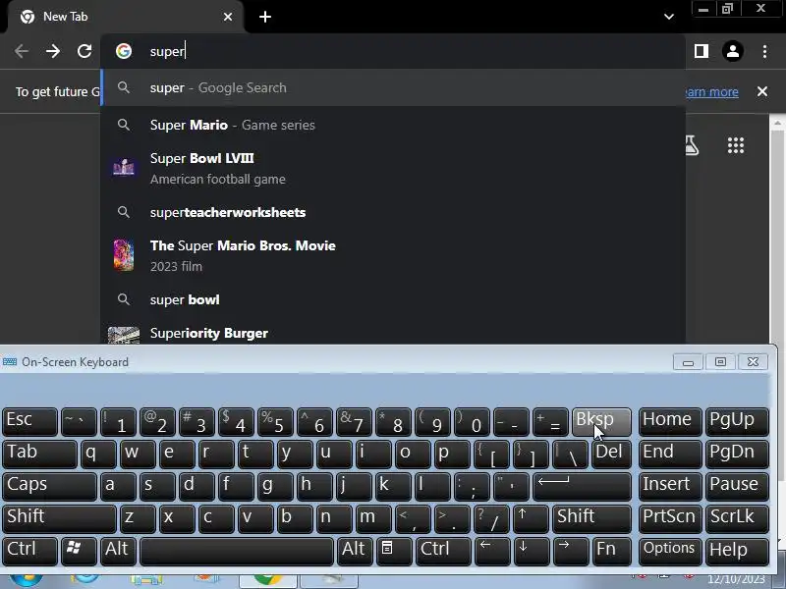Open the keyboard Options key
The width and height of the screenshot is (786, 589).
coord(670,552)
